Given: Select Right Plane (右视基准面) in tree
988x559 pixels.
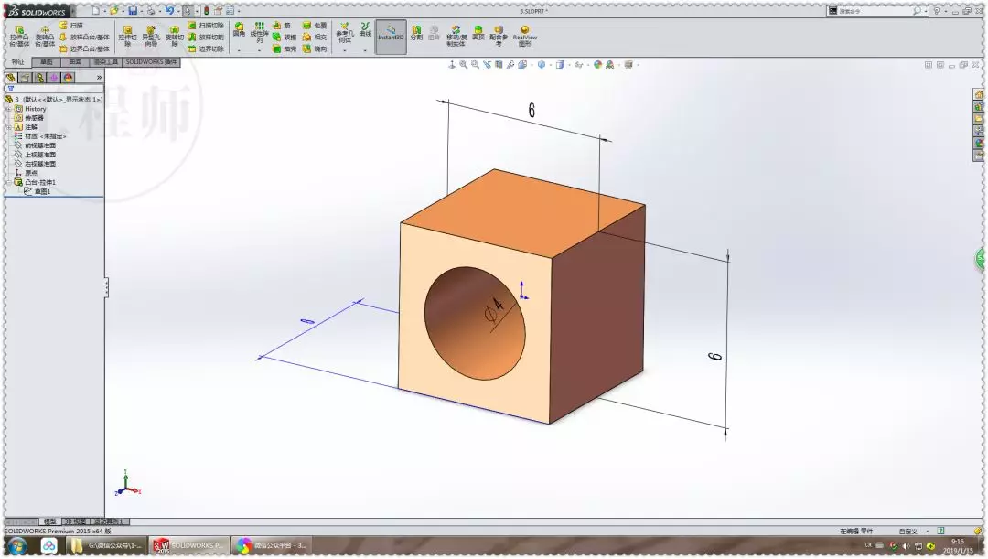Looking at the screenshot, I should coord(36,164).
